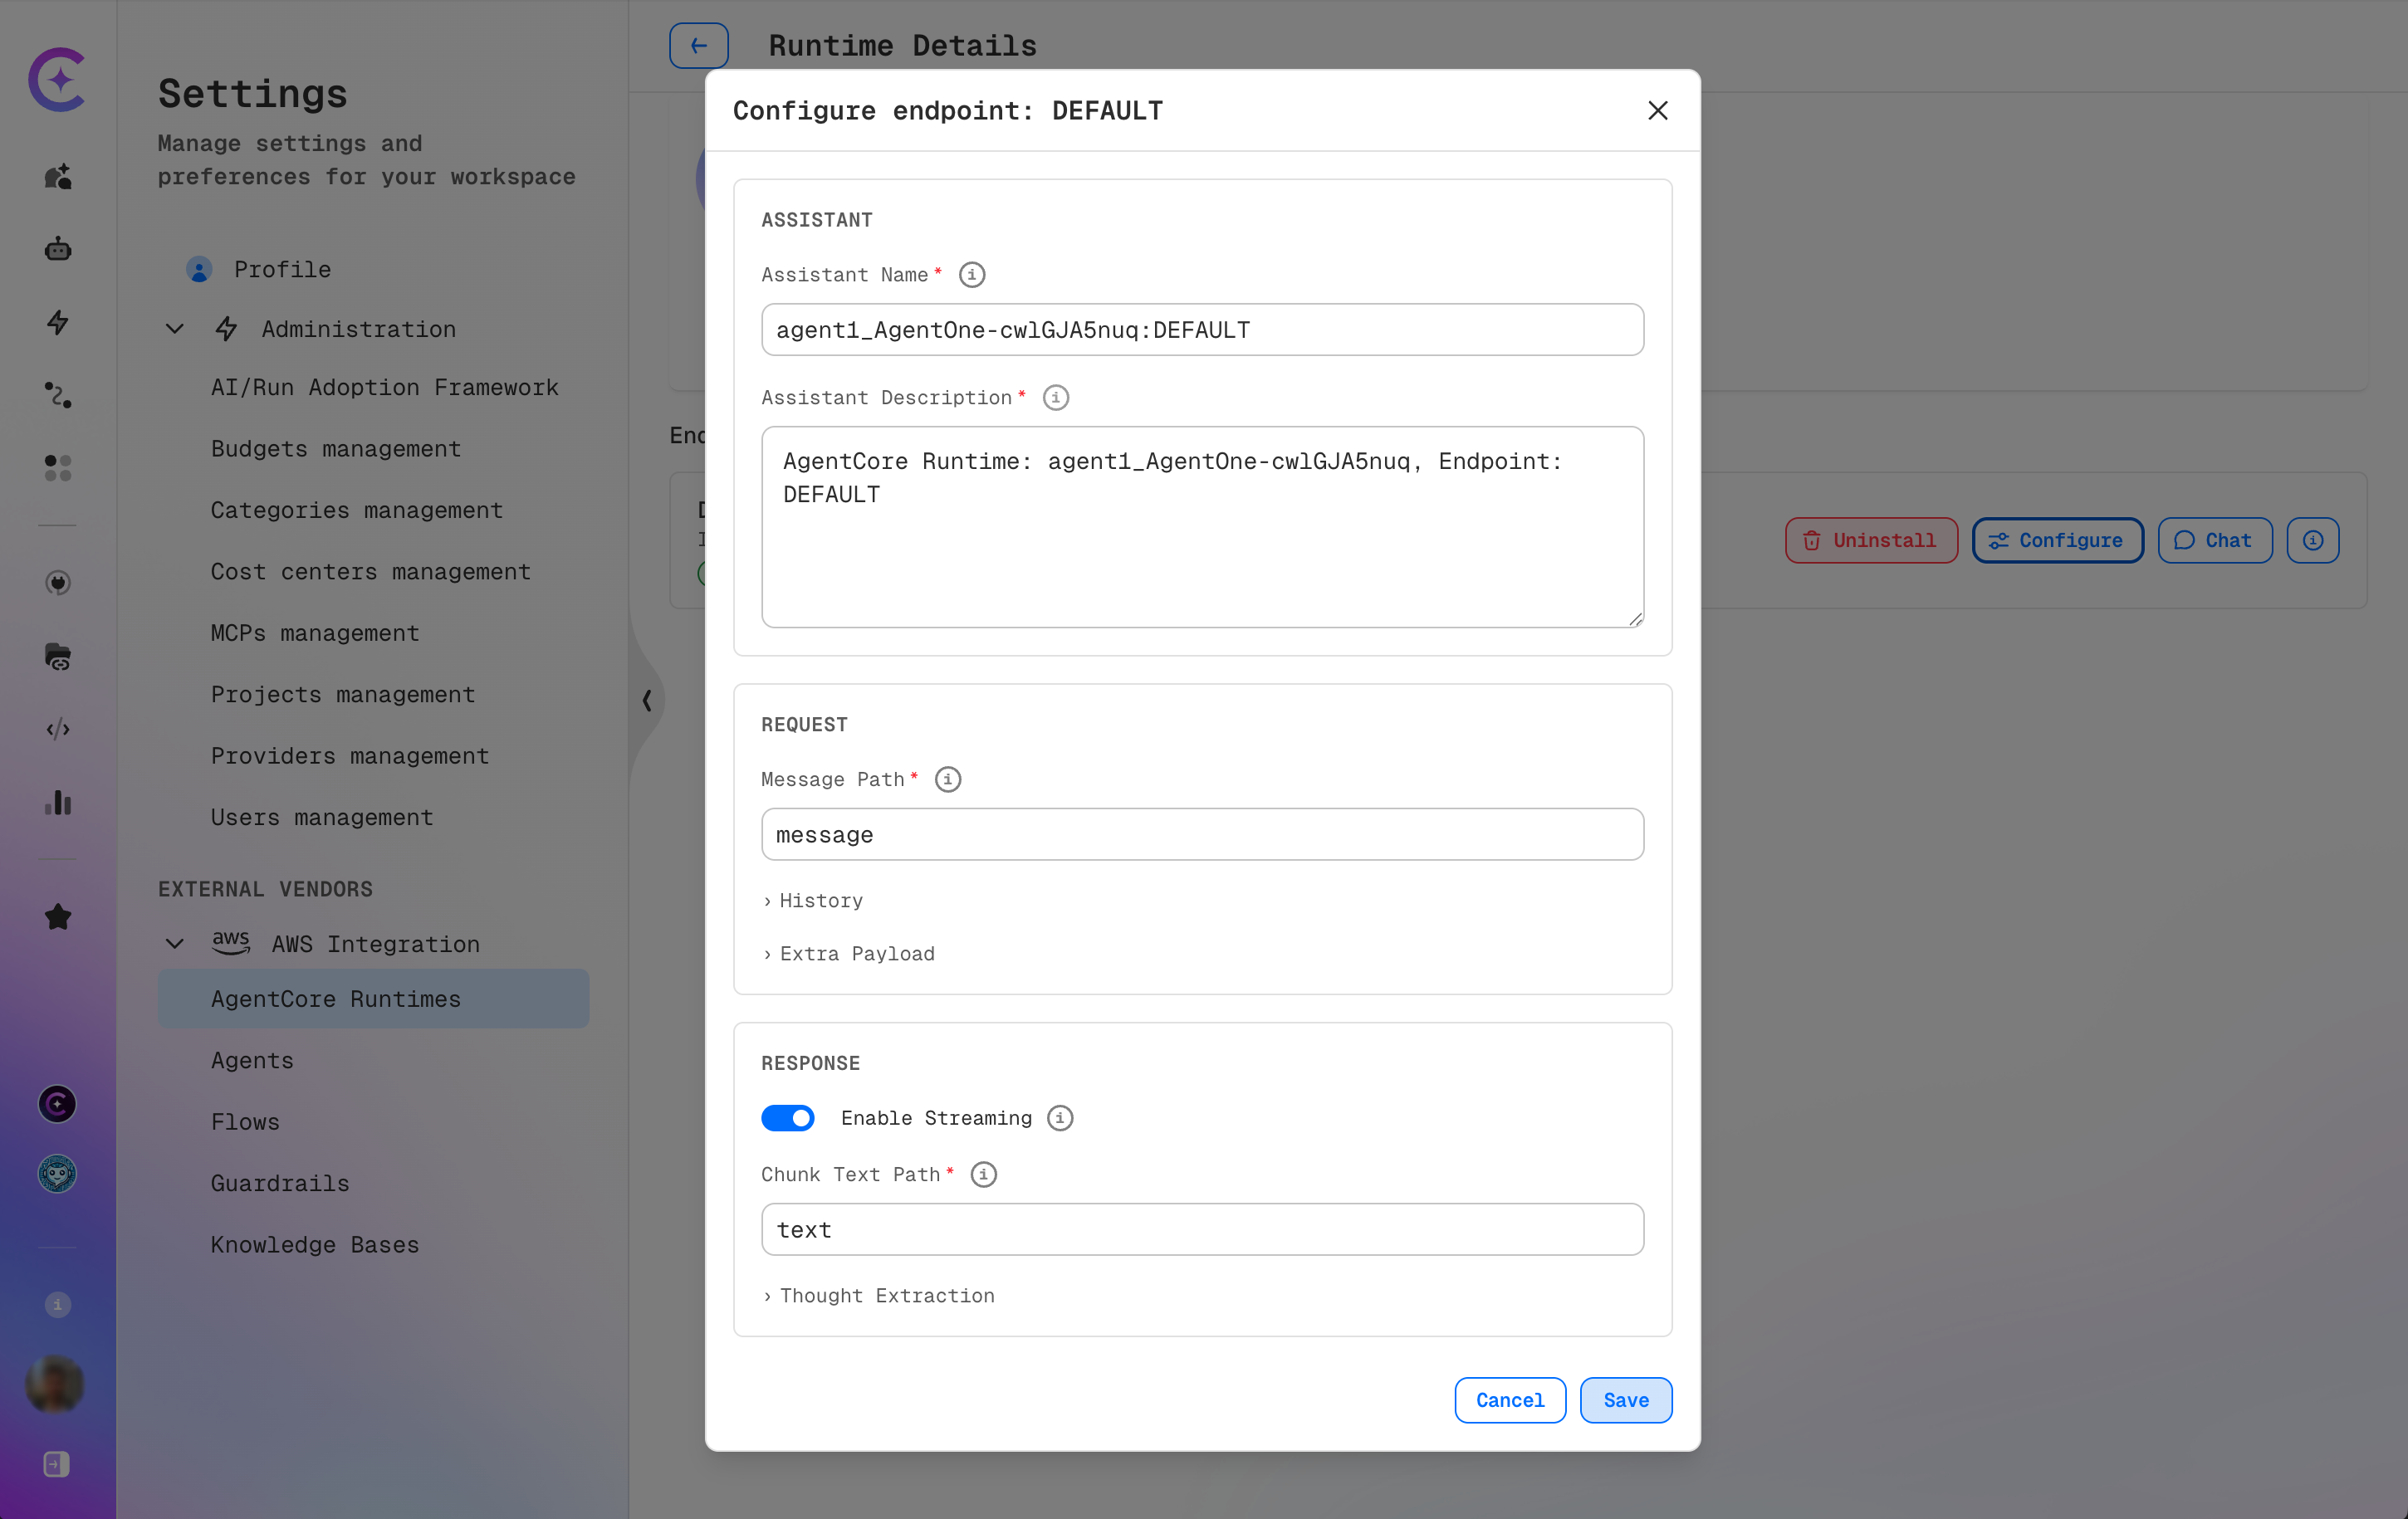Open the bar chart analytics sidebar icon
The width and height of the screenshot is (2408, 1519).
coord(58,803)
